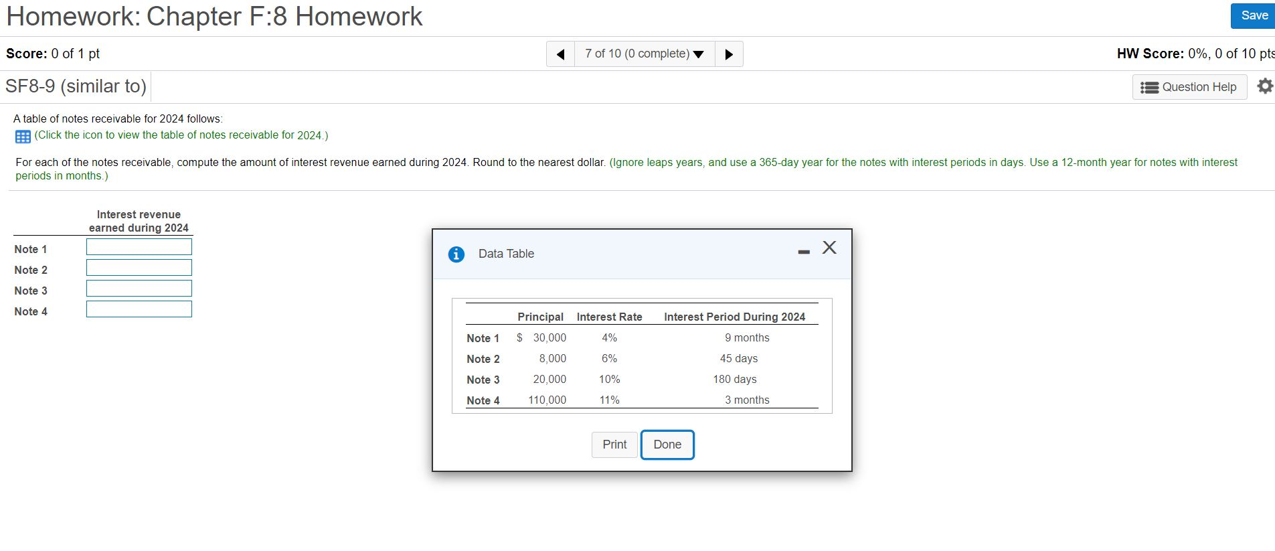Open Question Help menu
The height and width of the screenshot is (551, 1275).
tap(1189, 87)
